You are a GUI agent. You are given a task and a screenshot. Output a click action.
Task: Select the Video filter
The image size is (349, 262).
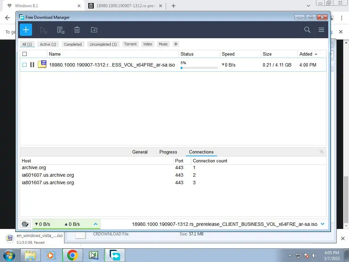pyautogui.click(x=148, y=44)
